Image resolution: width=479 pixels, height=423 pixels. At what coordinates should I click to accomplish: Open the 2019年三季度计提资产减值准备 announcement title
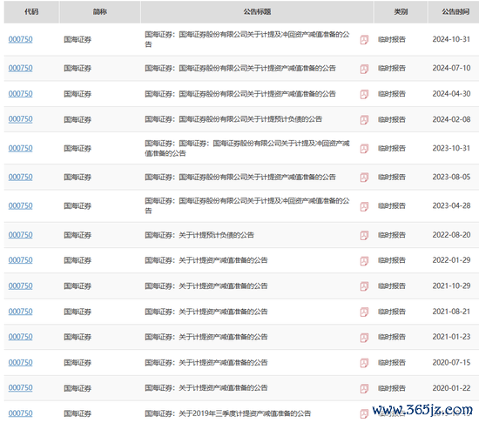coord(227,413)
